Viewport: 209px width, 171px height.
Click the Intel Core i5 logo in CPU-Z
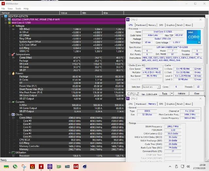pos(194,37)
